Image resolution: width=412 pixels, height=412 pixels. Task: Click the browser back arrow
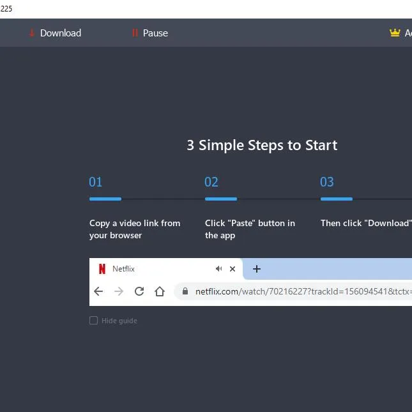98,291
